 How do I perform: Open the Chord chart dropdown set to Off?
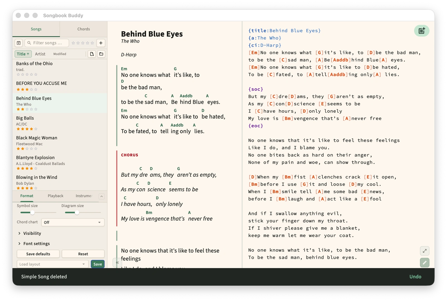(73, 222)
